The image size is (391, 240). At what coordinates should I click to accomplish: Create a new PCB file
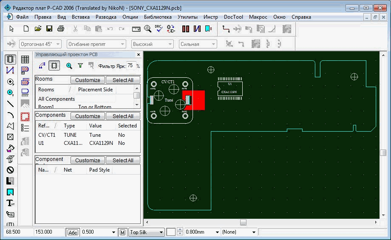click(x=26, y=29)
